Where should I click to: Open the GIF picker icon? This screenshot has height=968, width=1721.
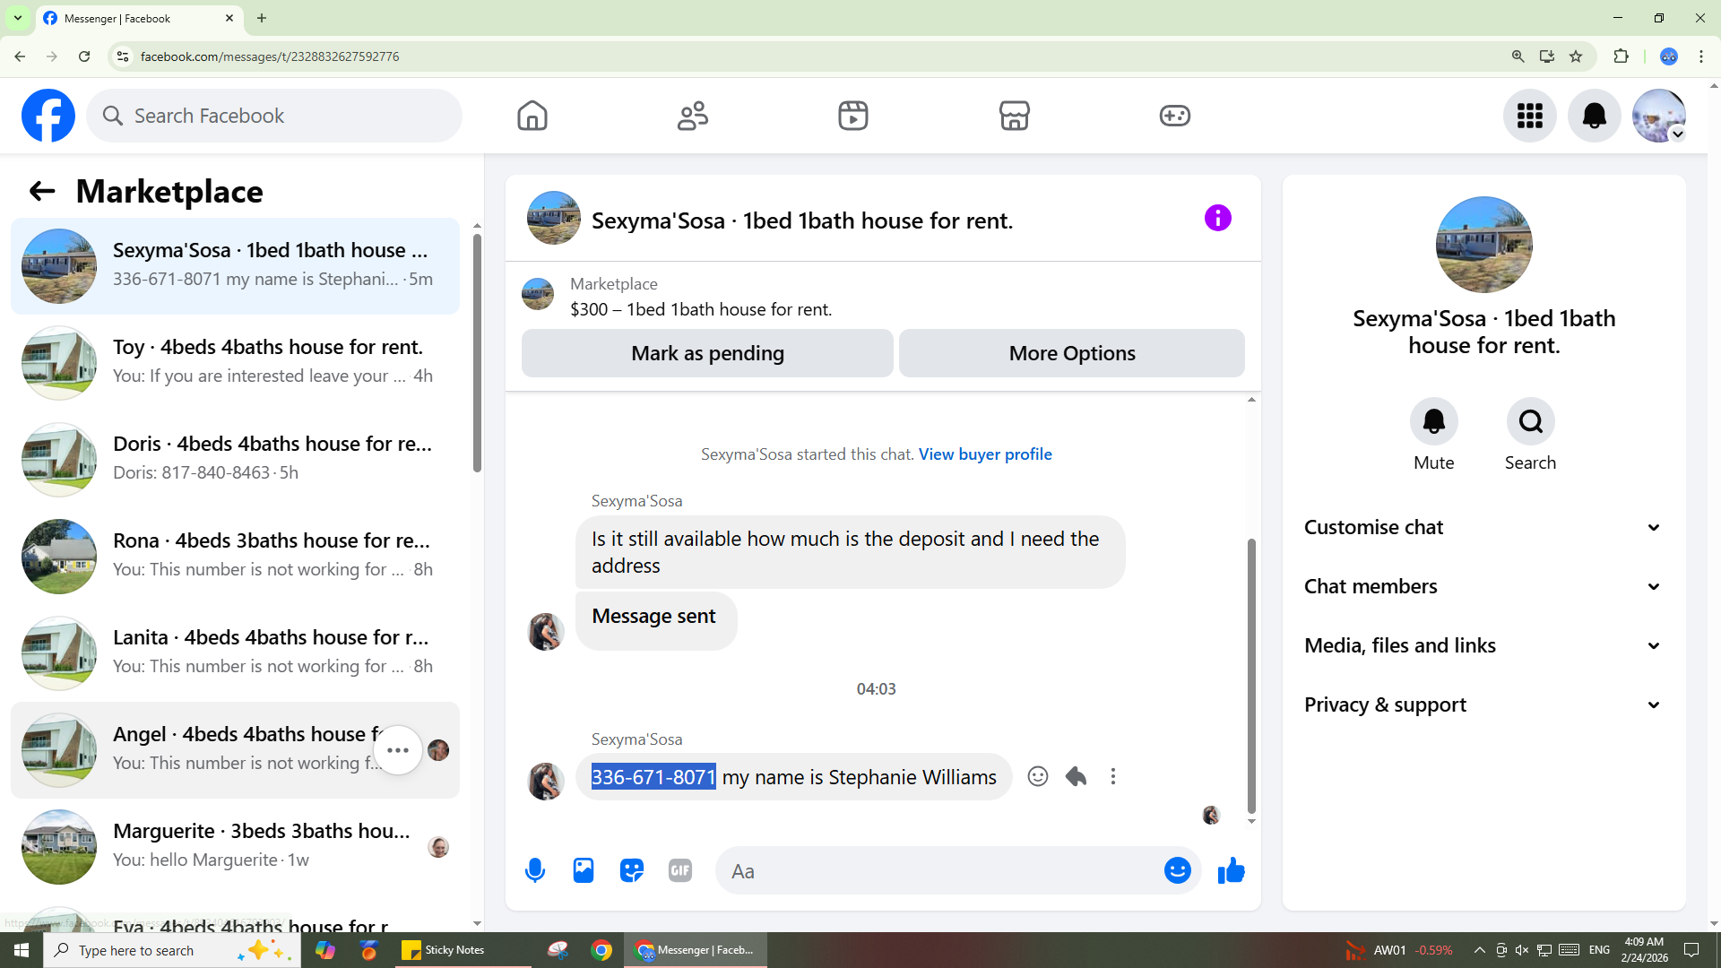point(680,870)
